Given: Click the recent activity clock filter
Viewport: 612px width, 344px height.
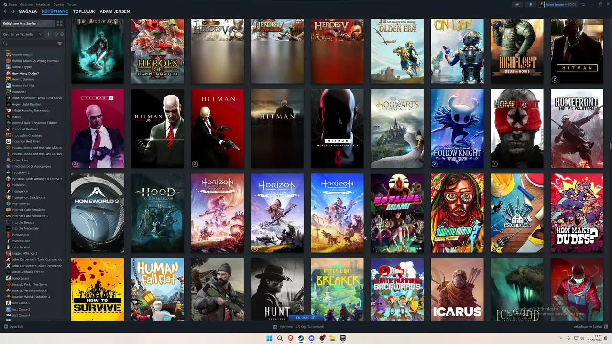Looking at the screenshot, I should click(x=55, y=34).
